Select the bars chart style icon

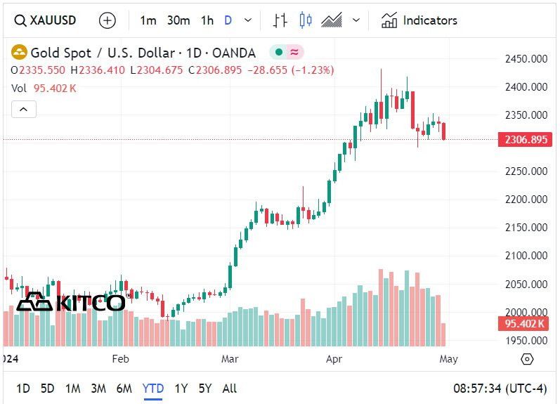tap(280, 20)
